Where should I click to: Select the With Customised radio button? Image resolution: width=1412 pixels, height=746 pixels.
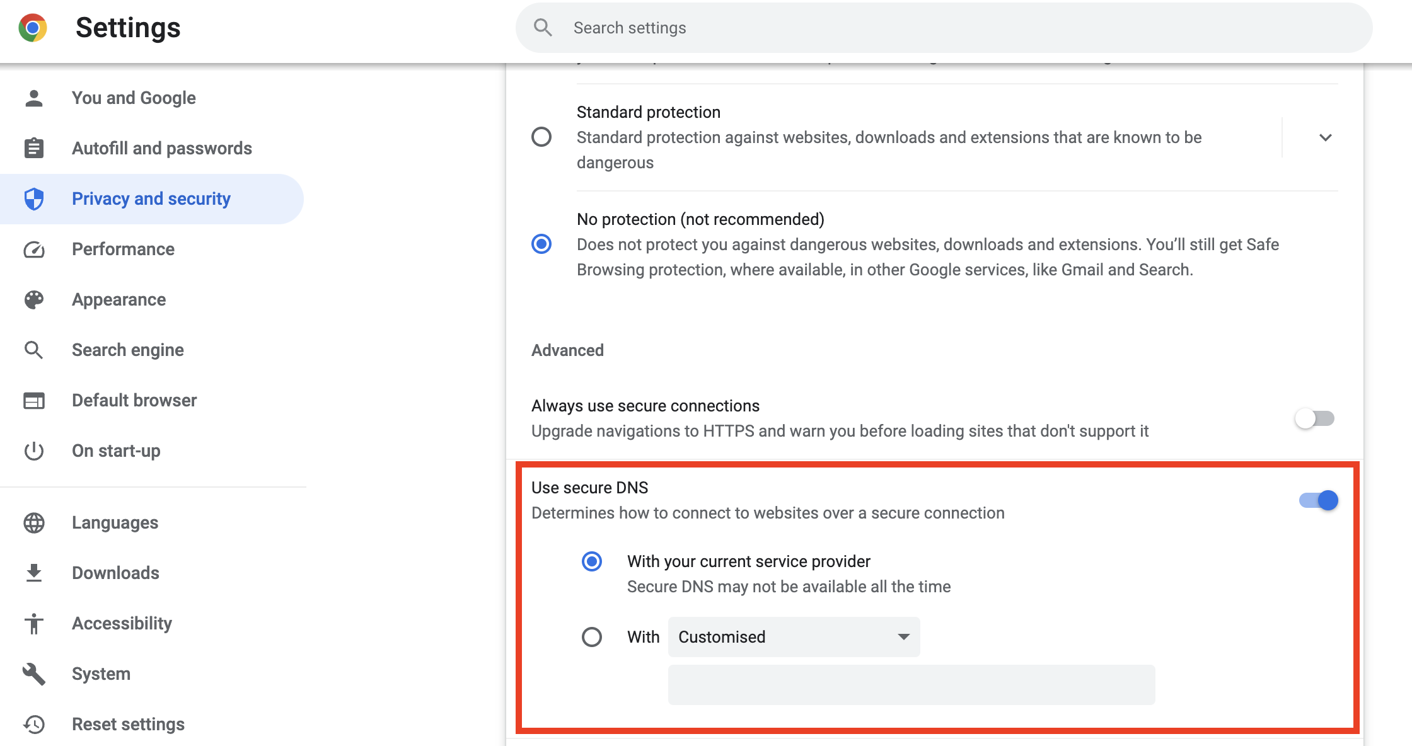(592, 637)
